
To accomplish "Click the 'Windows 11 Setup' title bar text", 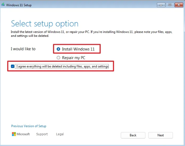I will coord(19,5).
